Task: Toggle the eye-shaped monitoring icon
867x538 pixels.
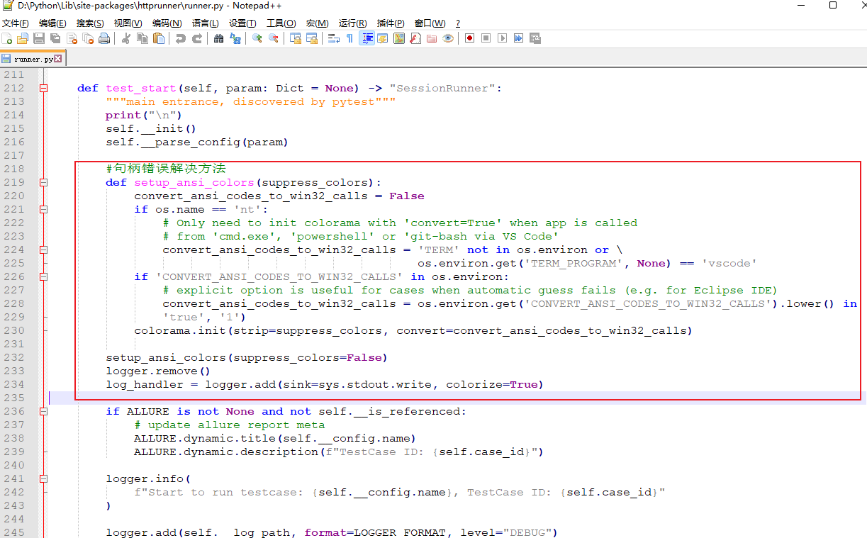Action: tap(448, 38)
